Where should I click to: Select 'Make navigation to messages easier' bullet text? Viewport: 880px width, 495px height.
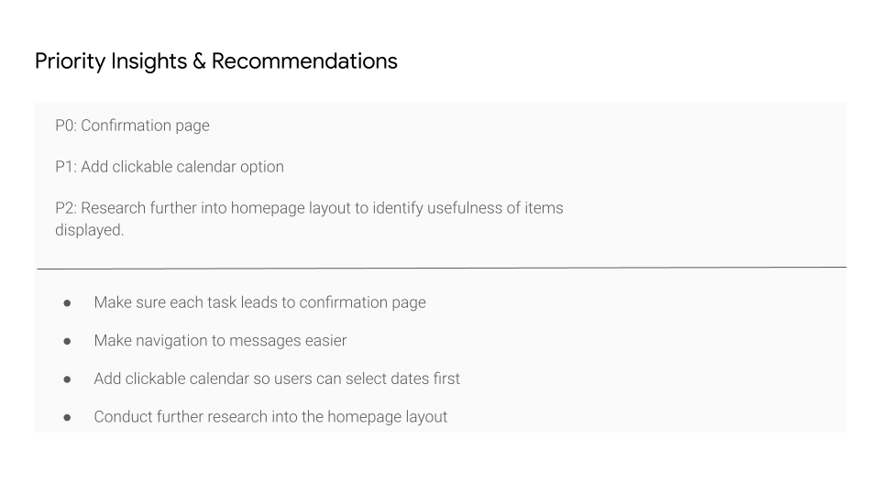point(220,341)
